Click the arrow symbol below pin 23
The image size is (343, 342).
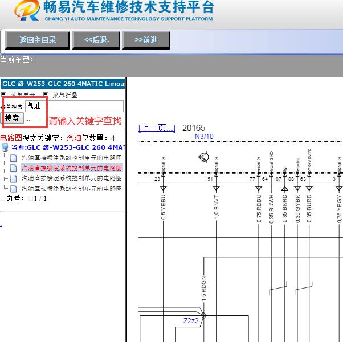coord(163,188)
